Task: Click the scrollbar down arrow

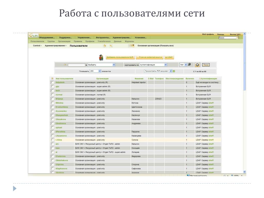Action: tap(244, 172)
